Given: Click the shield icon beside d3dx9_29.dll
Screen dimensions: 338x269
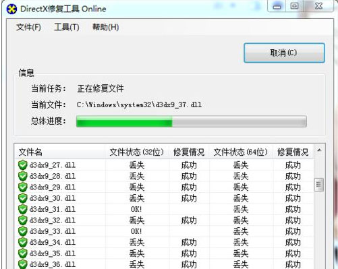Looking at the screenshot, I should [x=23, y=187].
